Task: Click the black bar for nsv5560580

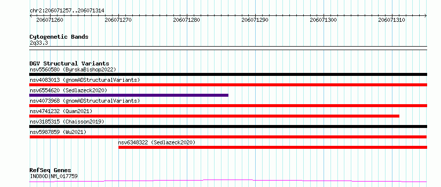Action: (x=228, y=74)
